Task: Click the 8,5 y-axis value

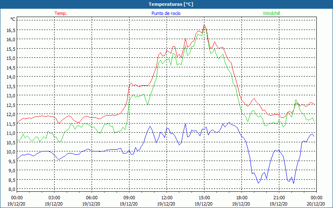Action: [12, 180]
